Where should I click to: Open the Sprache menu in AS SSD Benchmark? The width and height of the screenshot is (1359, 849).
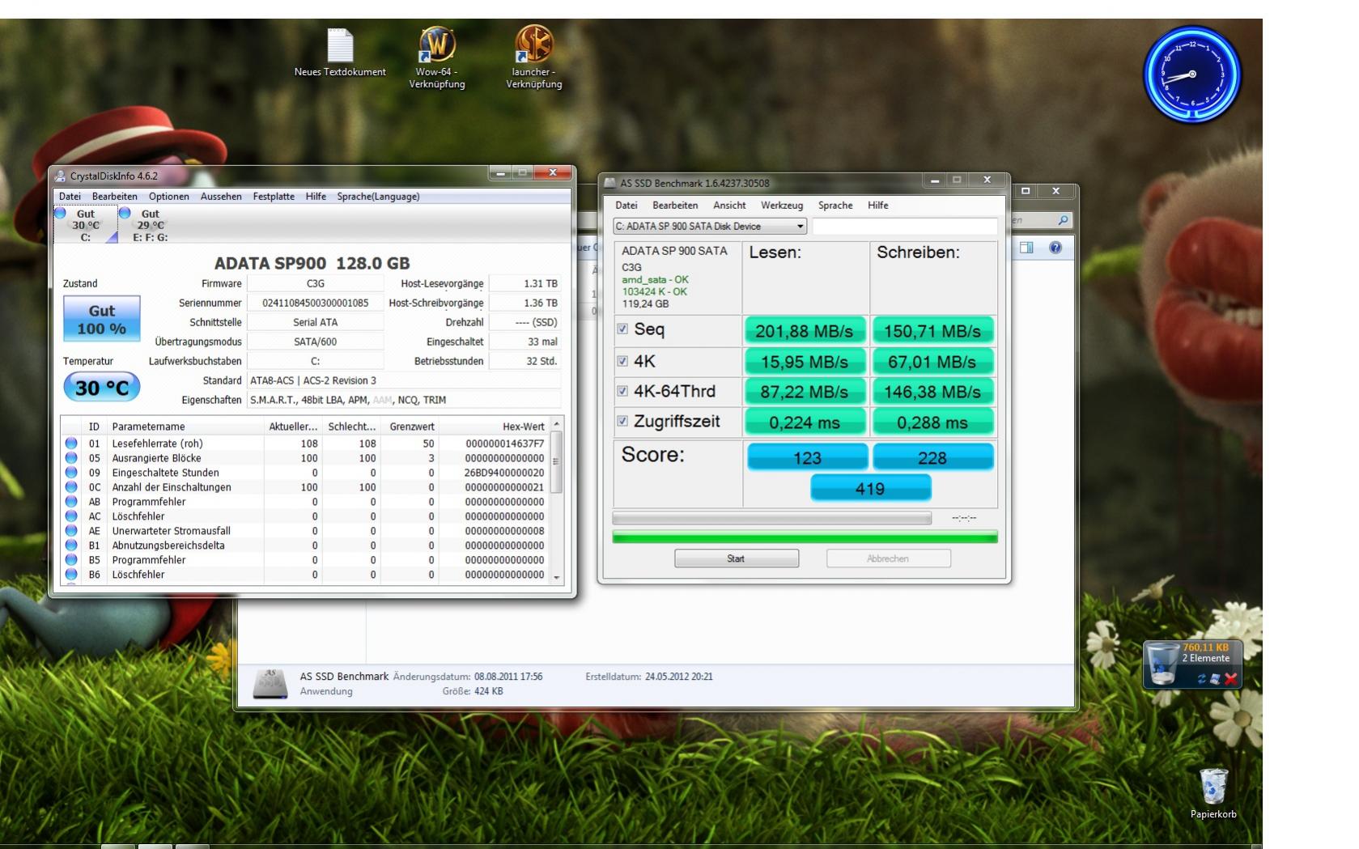pos(835,206)
